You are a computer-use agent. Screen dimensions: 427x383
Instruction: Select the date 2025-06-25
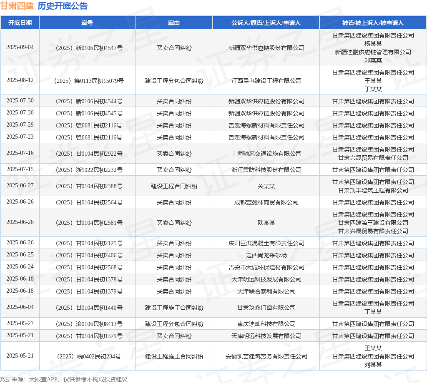[20, 255]
